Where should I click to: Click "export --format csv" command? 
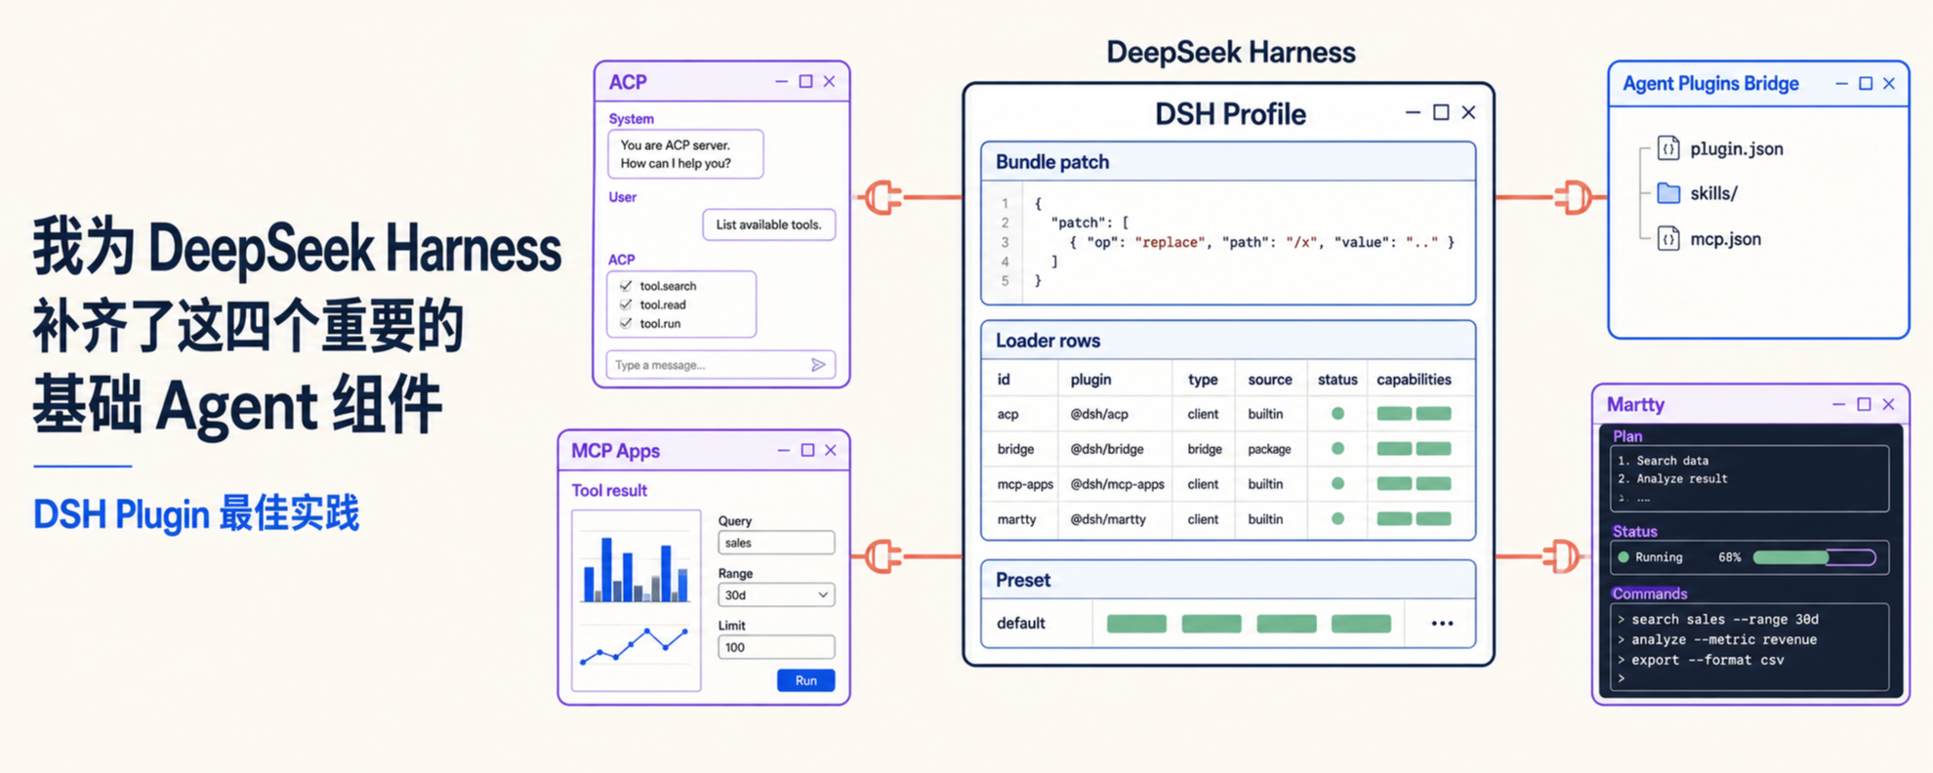click(x=1707, y=660)
